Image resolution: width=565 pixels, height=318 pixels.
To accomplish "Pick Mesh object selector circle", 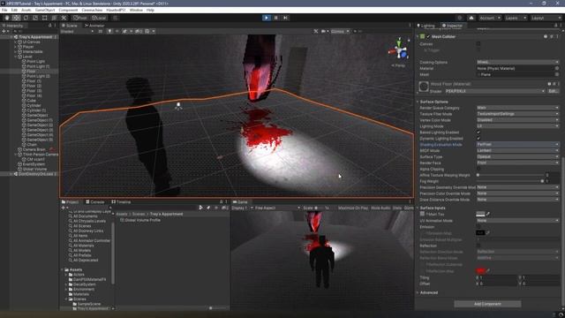I will [x=557, y=74].
